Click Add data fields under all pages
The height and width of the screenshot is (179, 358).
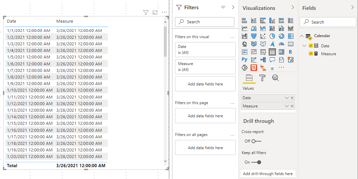tap(205, 147)
